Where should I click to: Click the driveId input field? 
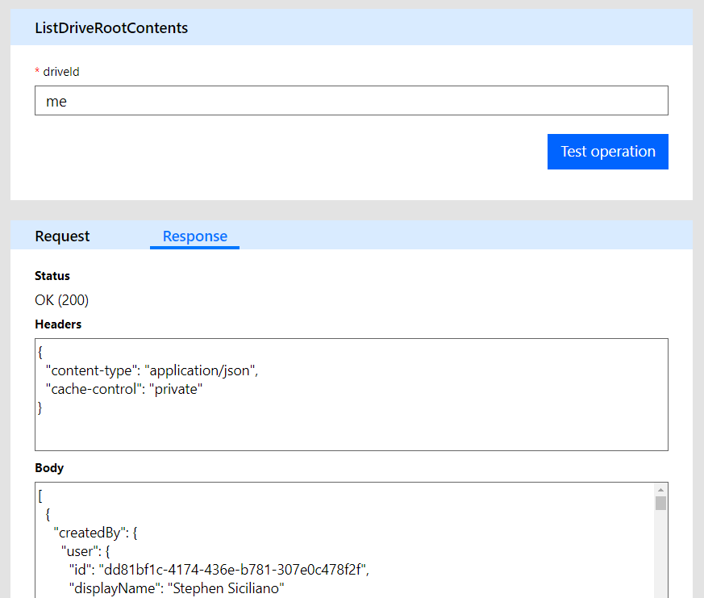(351, 101)
